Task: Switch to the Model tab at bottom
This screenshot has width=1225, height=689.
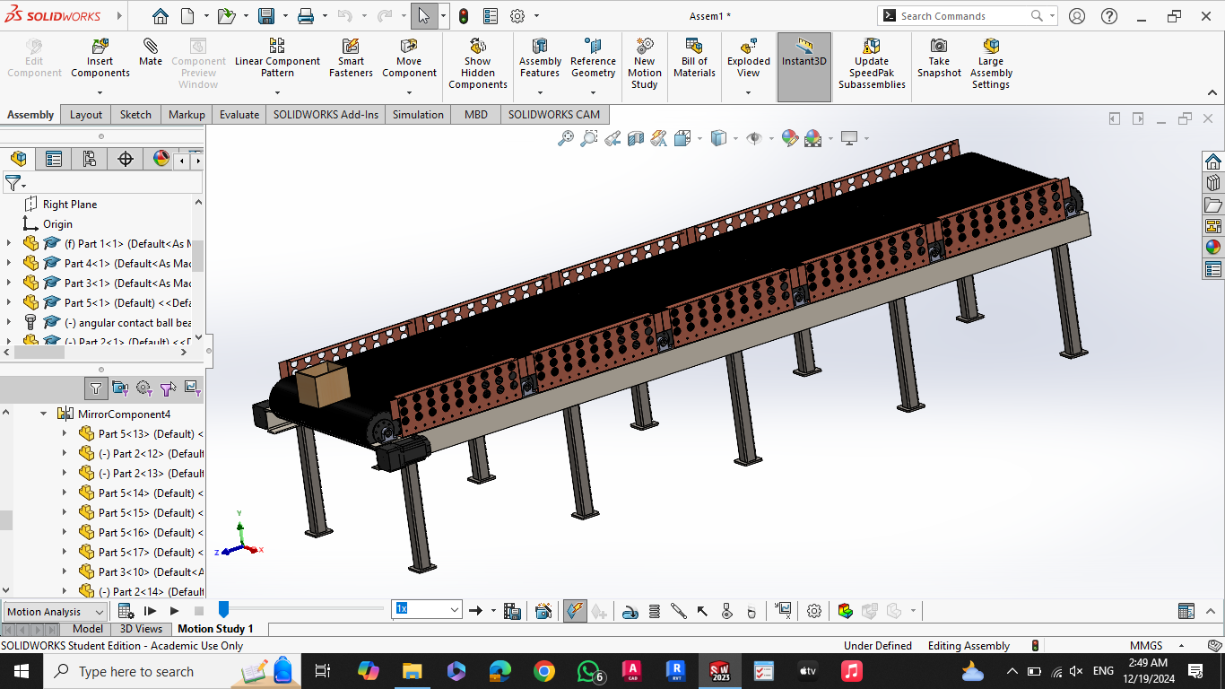Action: (x=87, y=629)
